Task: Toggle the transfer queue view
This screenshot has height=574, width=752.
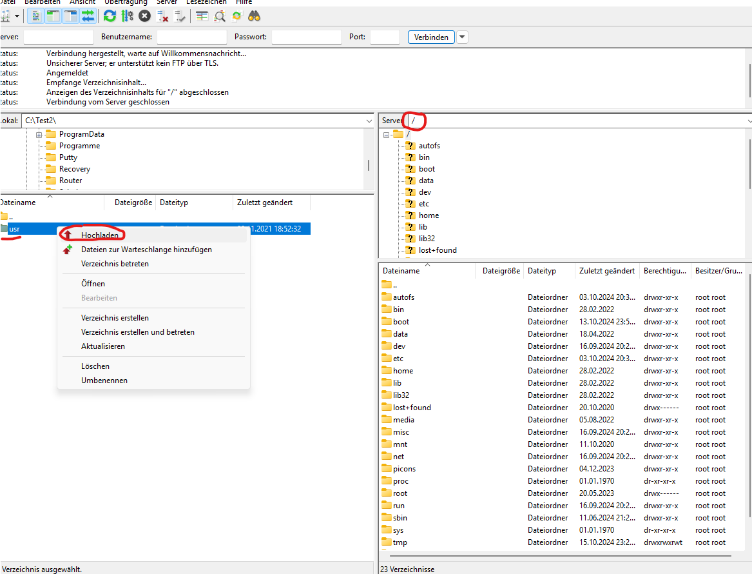Action: [88, 16]
